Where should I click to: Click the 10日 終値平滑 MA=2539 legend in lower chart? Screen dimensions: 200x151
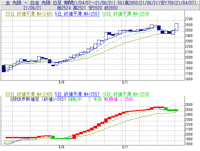point(126,94)
